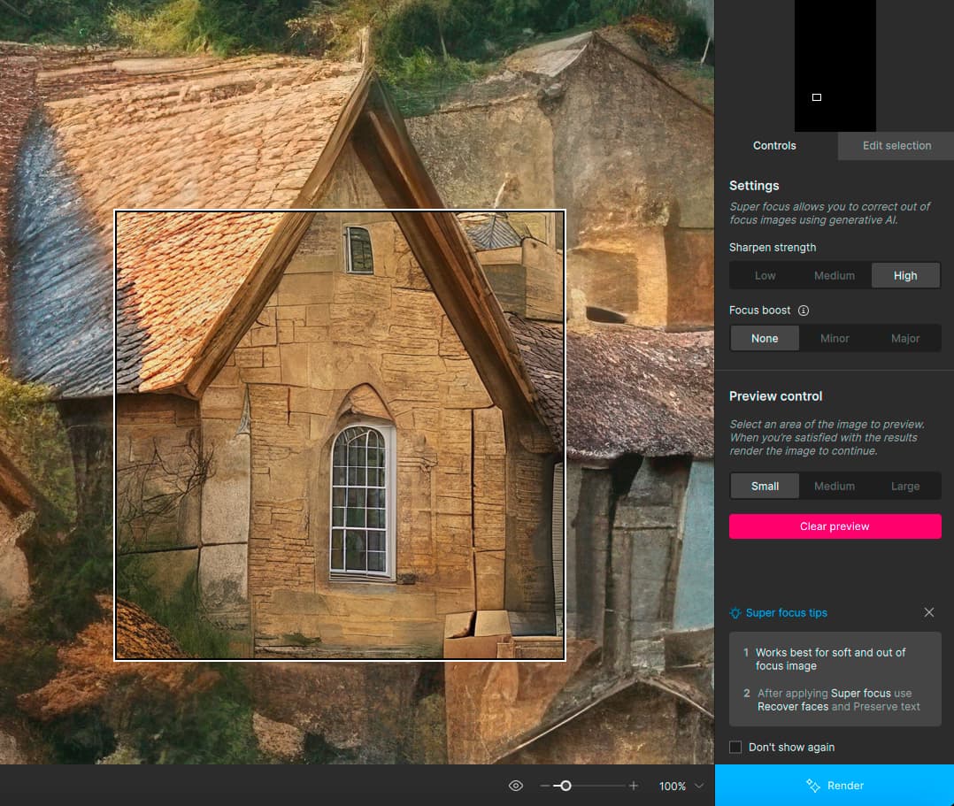Click the Focus boost info icon
Screen dimensions: 954x806
[x=804, y=311]
